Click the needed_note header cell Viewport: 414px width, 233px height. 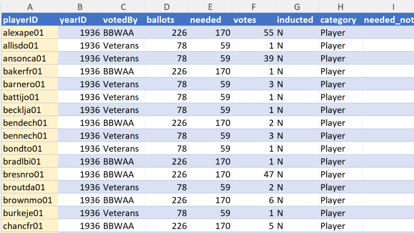click(x=388, y=20)
